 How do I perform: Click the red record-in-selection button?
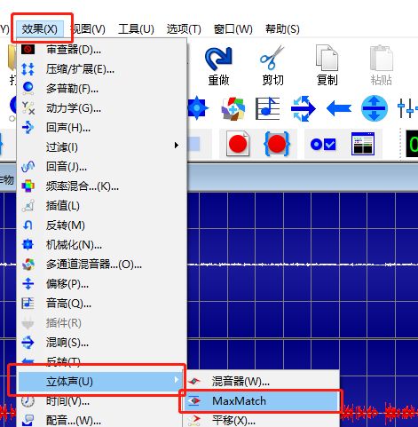[x=277, y=144]
